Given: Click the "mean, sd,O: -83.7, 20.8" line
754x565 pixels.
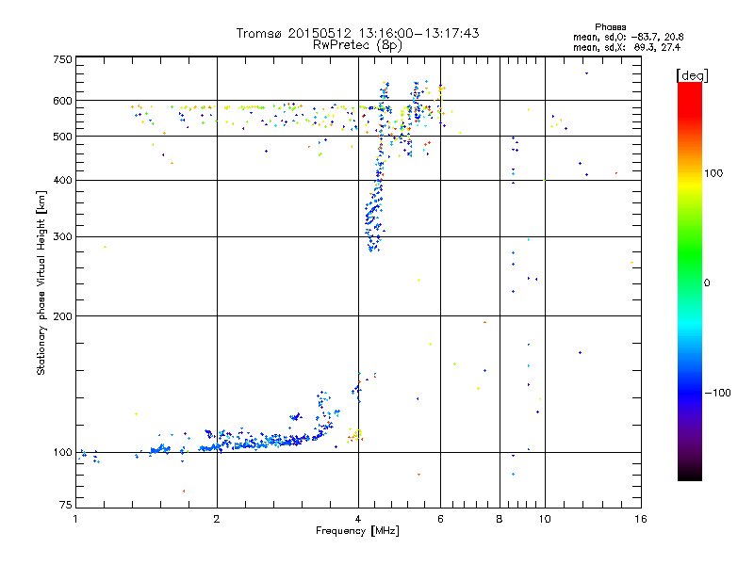Looking at the screenshot, I should click(628, 37).
